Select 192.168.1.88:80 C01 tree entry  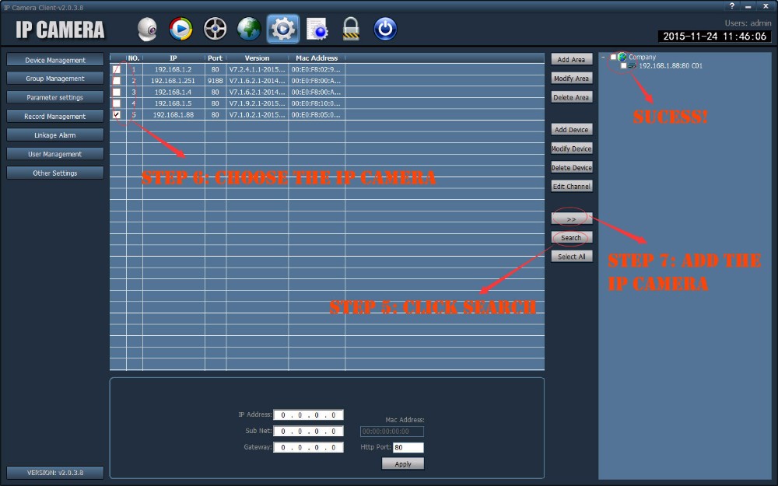[x=671, y=65]
